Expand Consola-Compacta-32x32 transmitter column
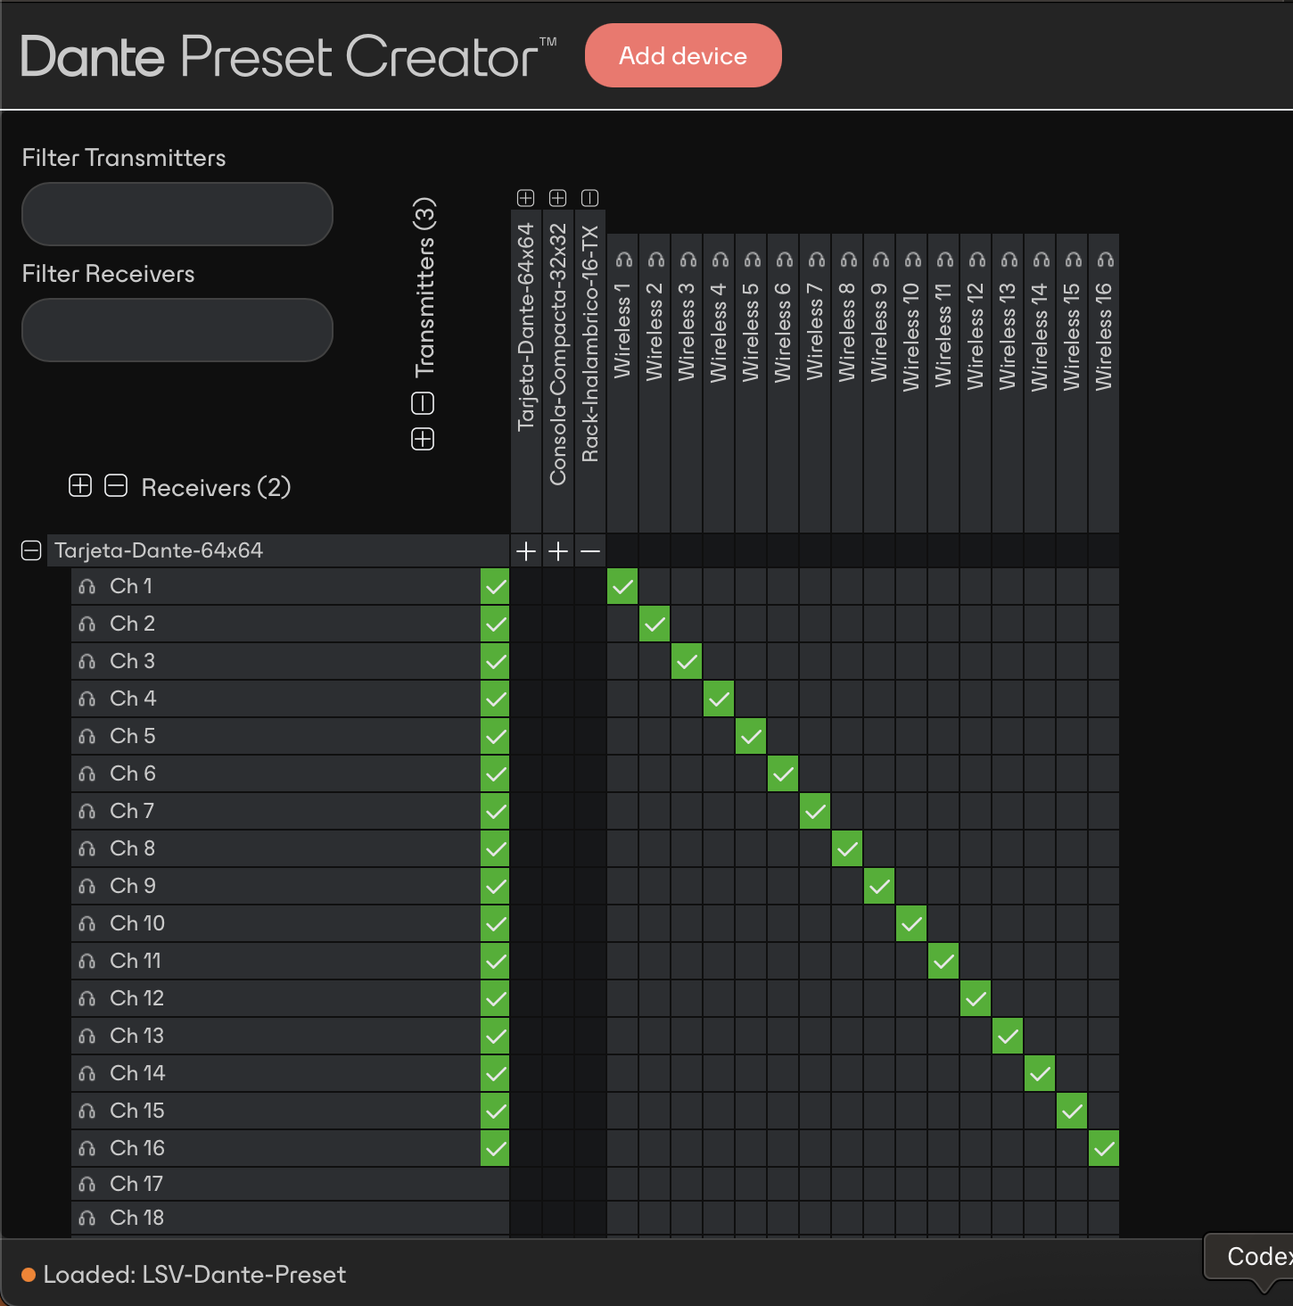 (558, 198)
